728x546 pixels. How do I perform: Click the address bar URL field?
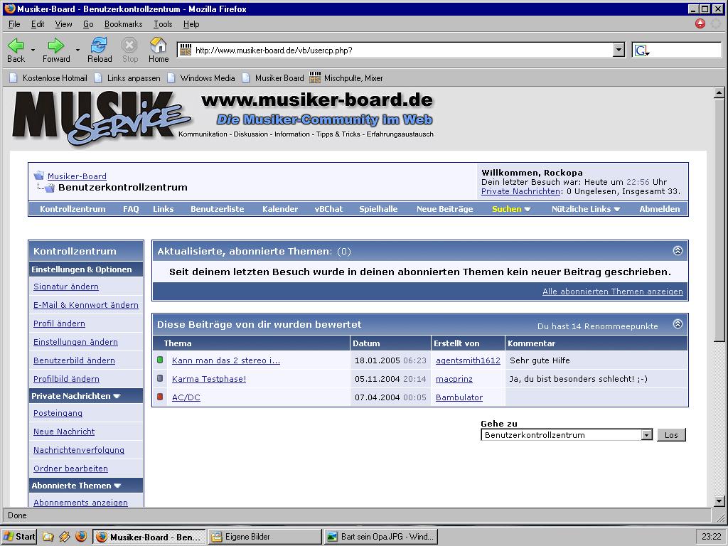point(401,50)
